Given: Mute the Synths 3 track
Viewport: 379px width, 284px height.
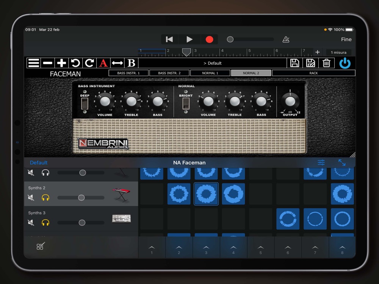Looking at the screenshot, I should (x=31, y=222).
